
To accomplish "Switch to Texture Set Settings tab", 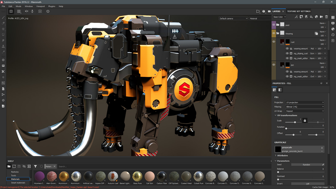I will tap(299, 11).
